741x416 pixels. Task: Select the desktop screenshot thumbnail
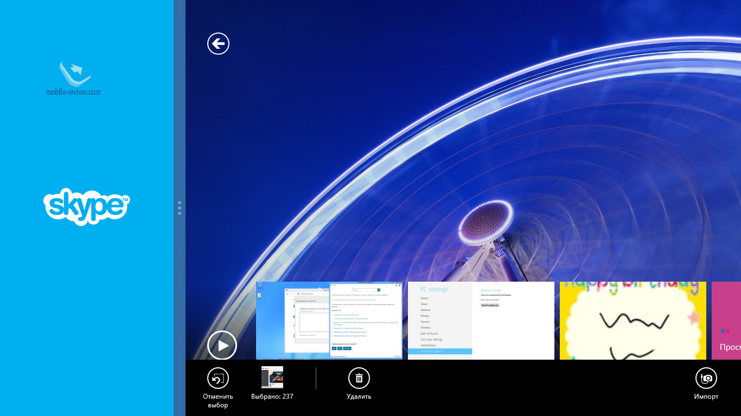tap(329, 321)
